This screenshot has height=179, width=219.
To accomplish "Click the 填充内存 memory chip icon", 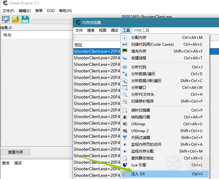I will tap(125, 51).
